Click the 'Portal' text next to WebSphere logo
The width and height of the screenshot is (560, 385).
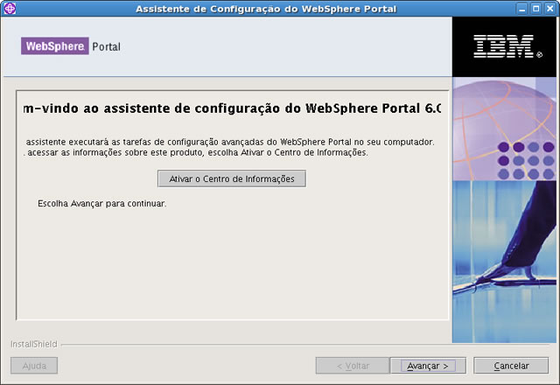[x=106, y=46]
